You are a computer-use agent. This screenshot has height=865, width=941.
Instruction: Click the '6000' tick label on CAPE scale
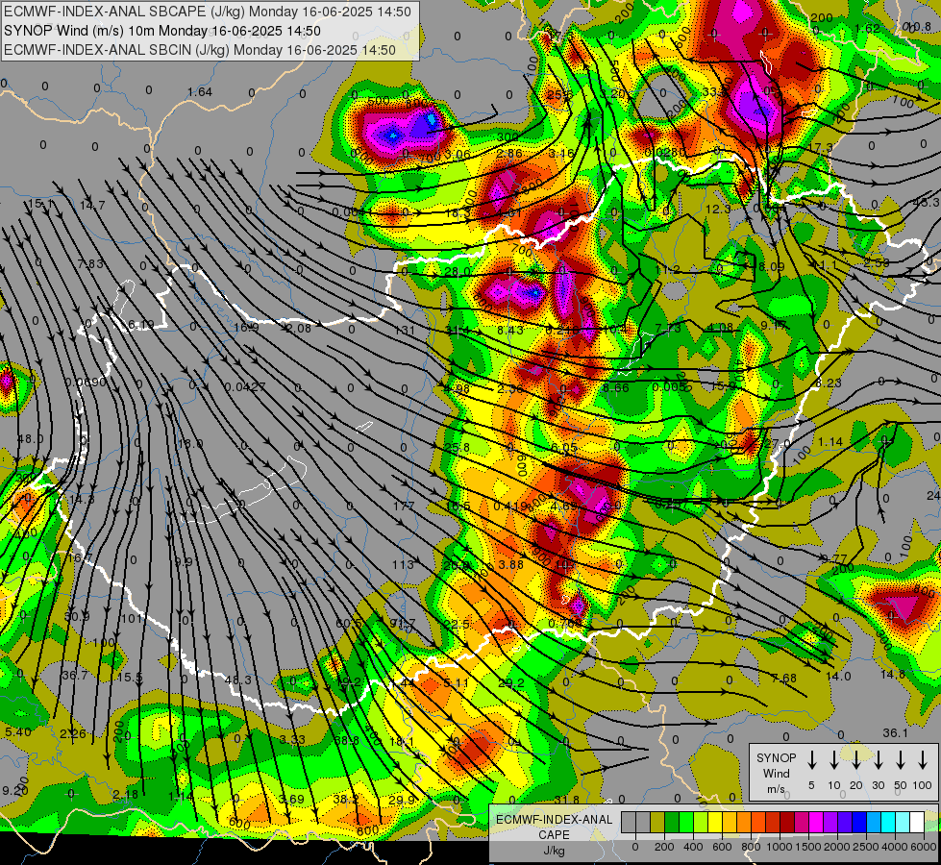(x=923, y=847)
